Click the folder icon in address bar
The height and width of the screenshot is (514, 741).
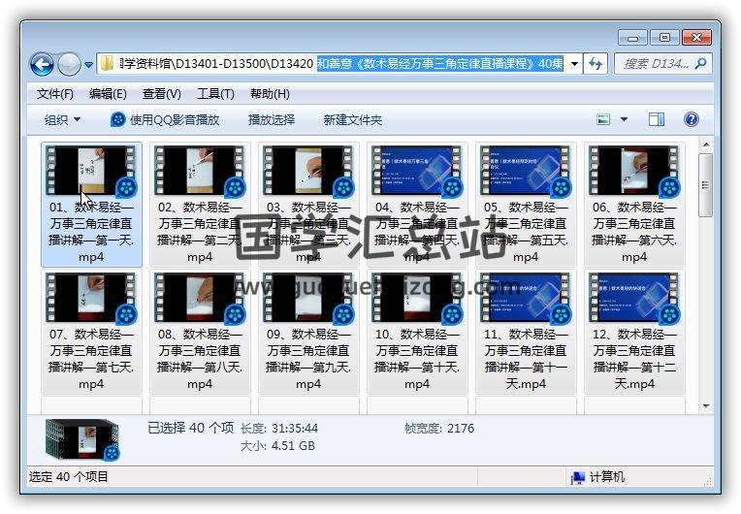coord(108,63)
